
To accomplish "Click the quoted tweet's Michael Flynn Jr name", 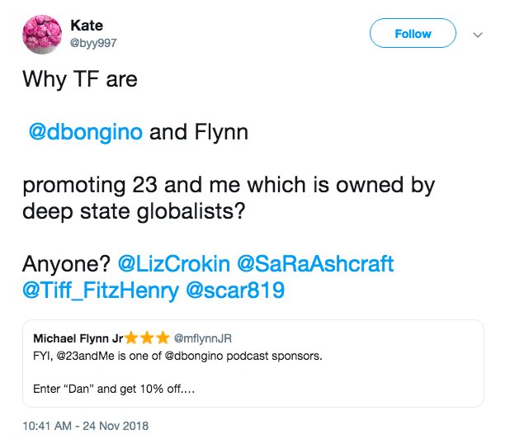I will [78, 338].
